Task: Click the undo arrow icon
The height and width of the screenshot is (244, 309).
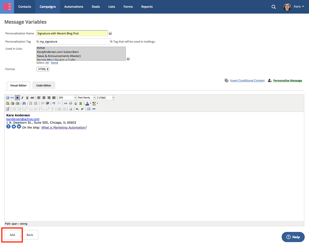Action: (x=54, y=103)
